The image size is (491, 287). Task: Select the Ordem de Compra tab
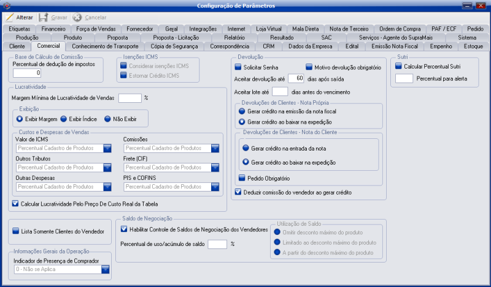point(400,29)
